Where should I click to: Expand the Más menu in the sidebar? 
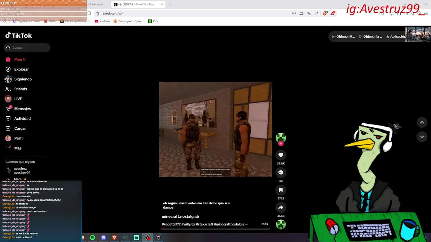click(x=13, y=148)
